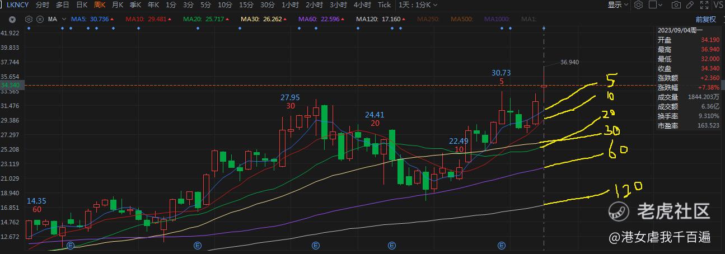Click the 22.49 price label

(459, 141)
